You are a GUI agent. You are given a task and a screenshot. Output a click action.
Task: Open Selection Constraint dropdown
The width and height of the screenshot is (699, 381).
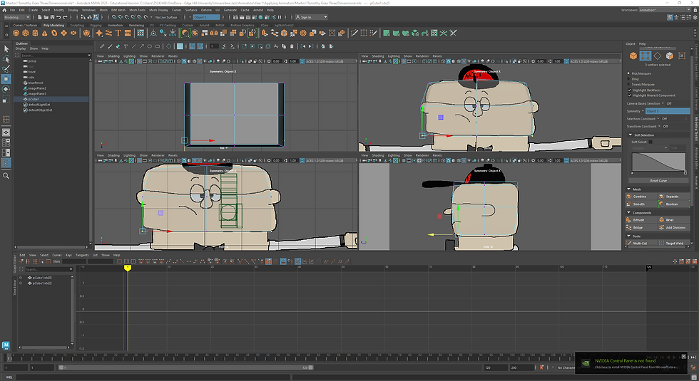click(658, 119)
